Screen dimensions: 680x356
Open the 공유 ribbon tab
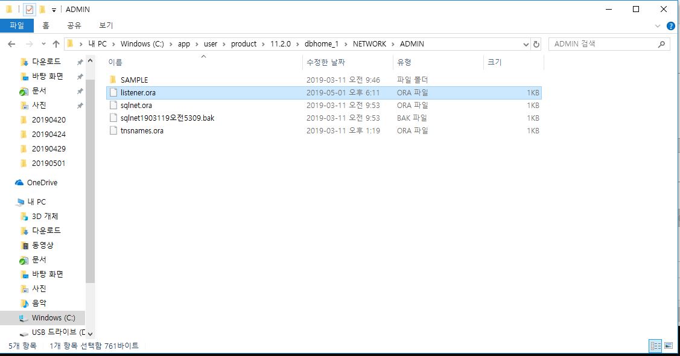74,25
